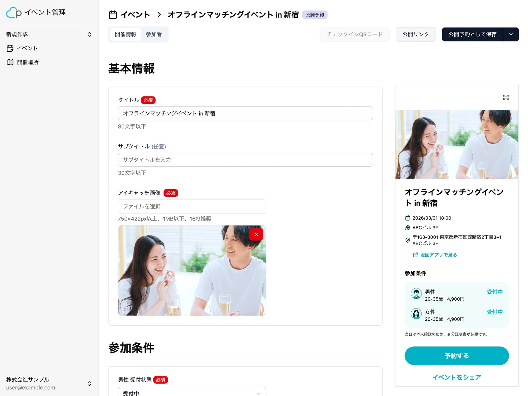
Task: Open the dropdown arrow beside 公開予約として保存
Action: 511,34
